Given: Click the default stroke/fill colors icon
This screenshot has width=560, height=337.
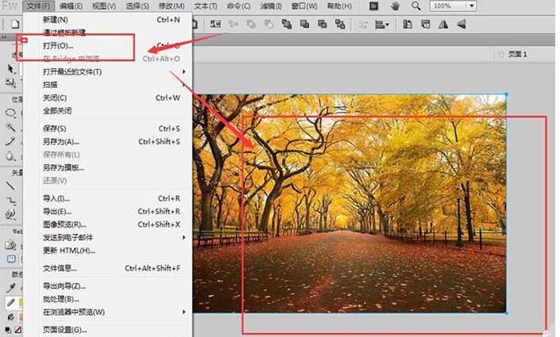Looking at the screenshot, I should coord(8,330).
